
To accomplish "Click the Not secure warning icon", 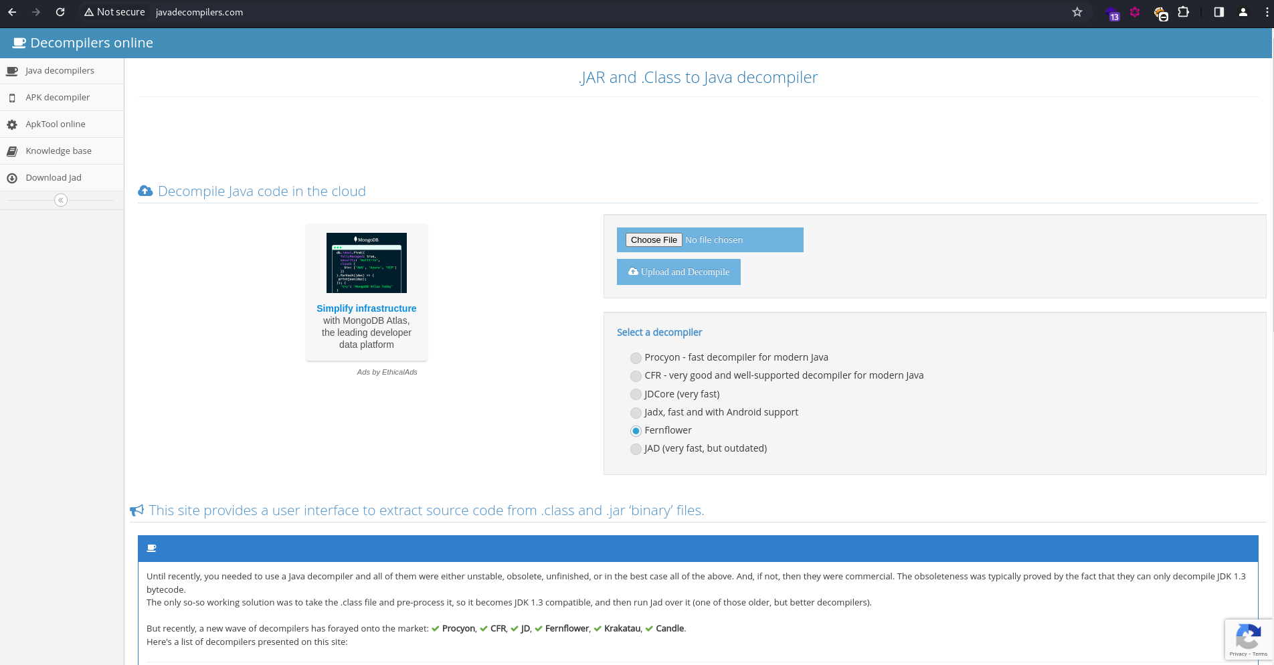I will pyautogui.click(x=88, y=12).
